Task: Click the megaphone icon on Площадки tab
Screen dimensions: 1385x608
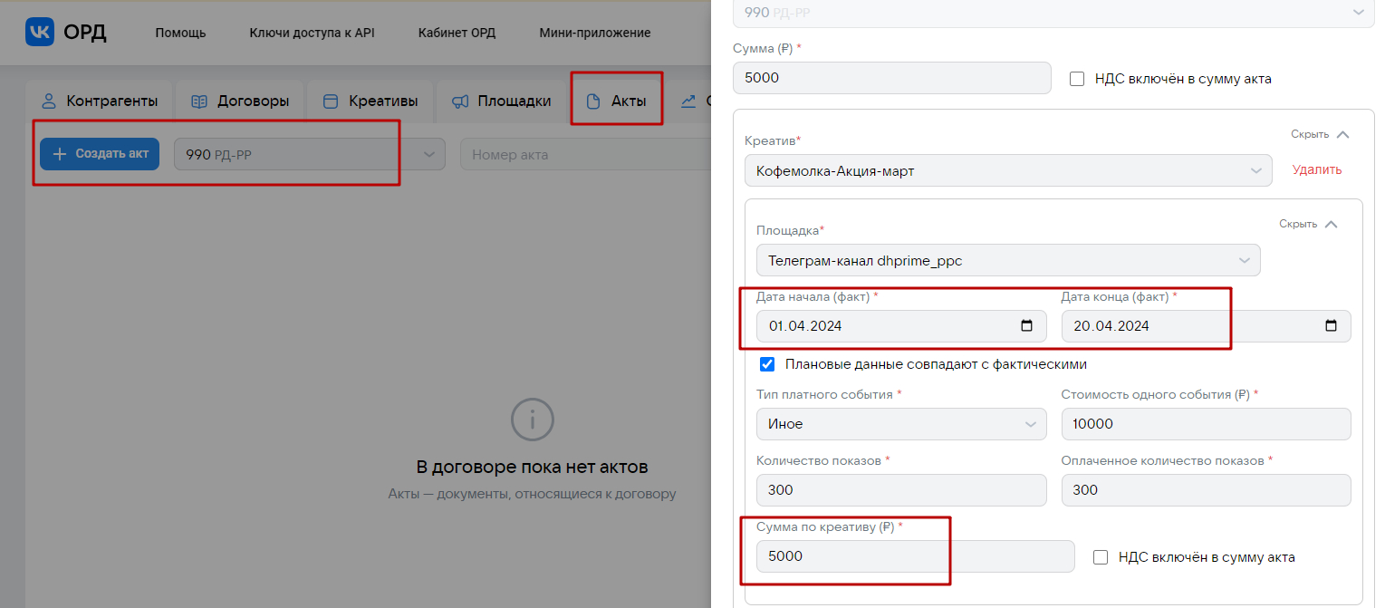Action: pos(461,101)
